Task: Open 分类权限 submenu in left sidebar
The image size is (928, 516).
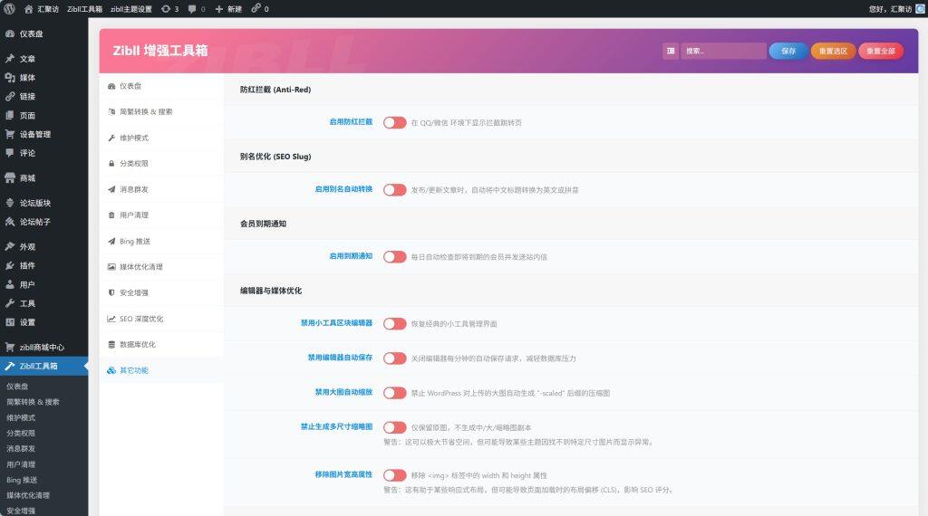Action: [21, 434]
